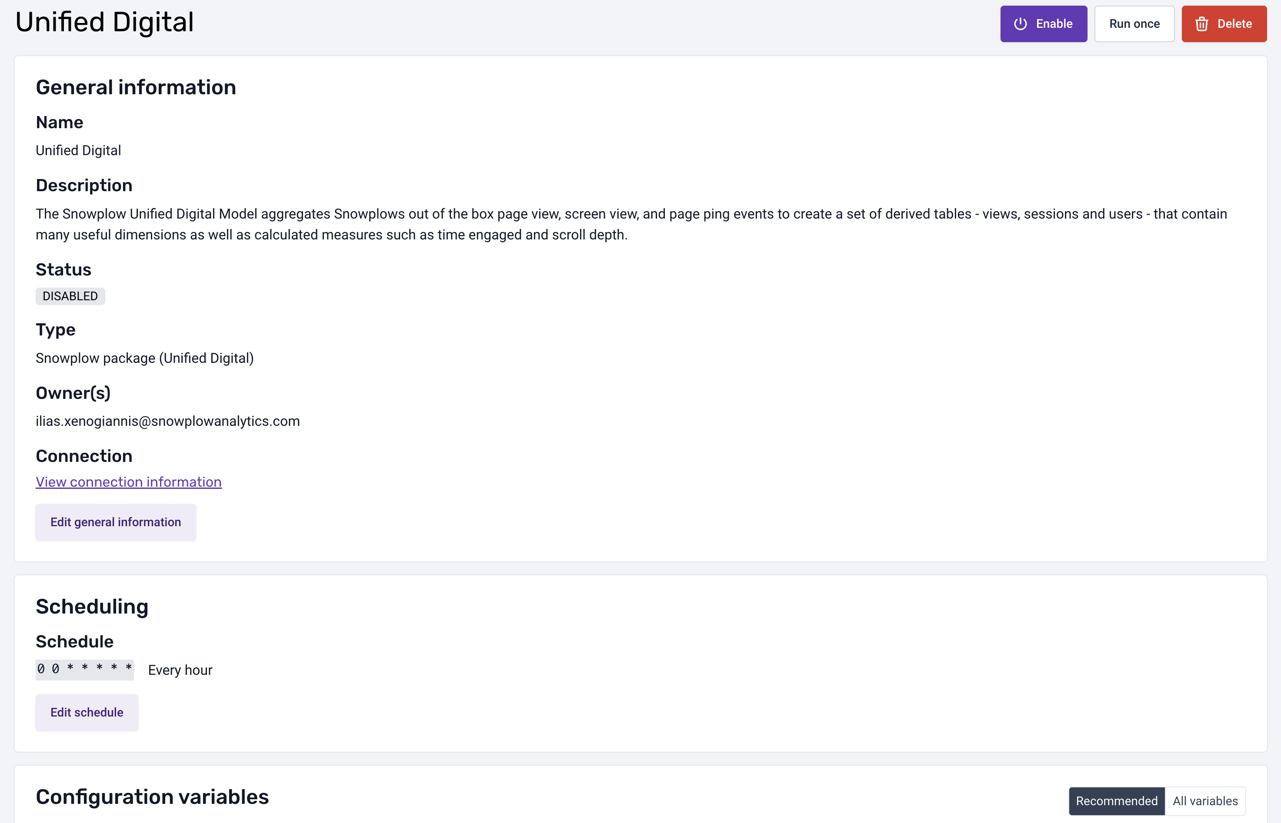Click the DISABLED status badge
Image resolution: width=1281 pixels, height=823 pixels.
pyautogui.click(x=70, y=296)
